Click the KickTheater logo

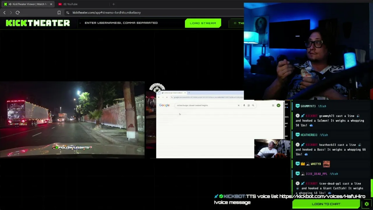click(x=38, y=23)
